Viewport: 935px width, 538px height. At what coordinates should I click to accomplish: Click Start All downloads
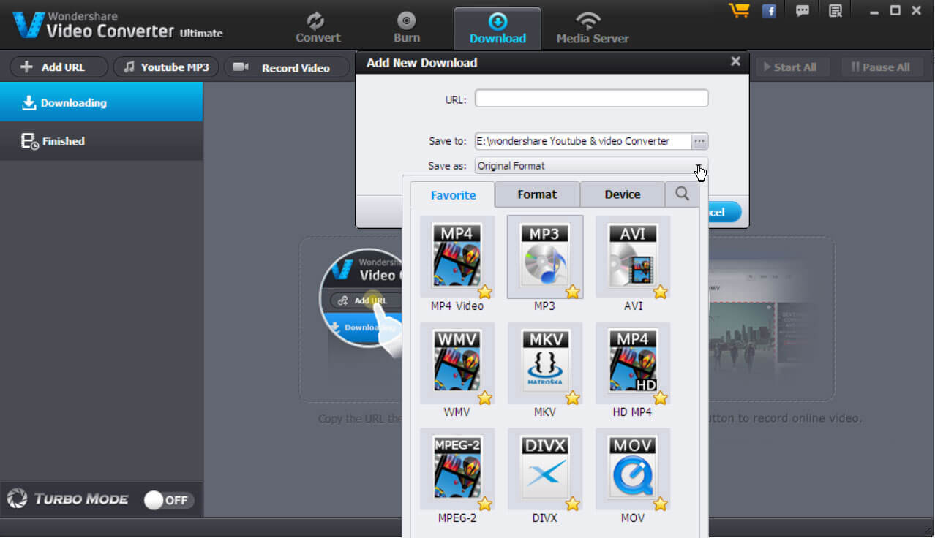pyautogui.click(x=792, y=67)
